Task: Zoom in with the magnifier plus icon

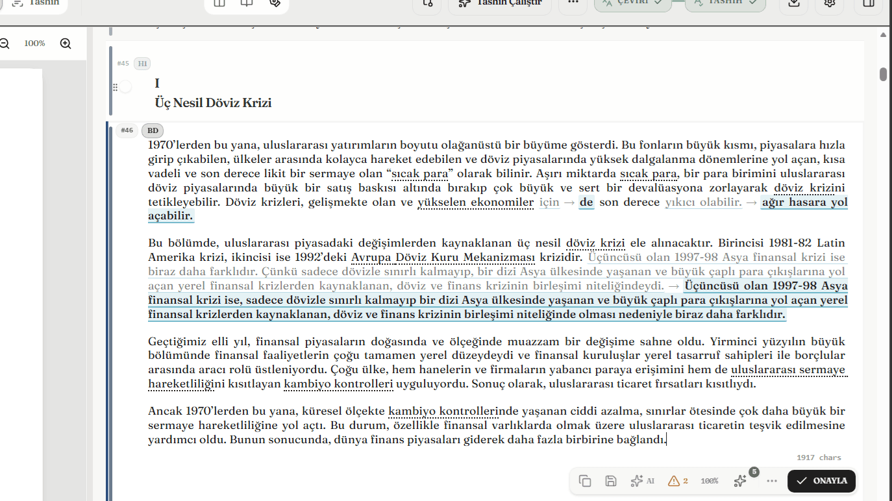Action: 66,43
